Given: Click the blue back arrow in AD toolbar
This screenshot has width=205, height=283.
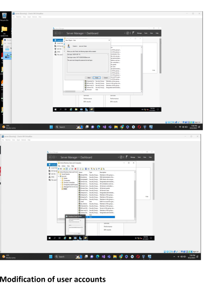Looking at the screenshot, I should [59, 169].
